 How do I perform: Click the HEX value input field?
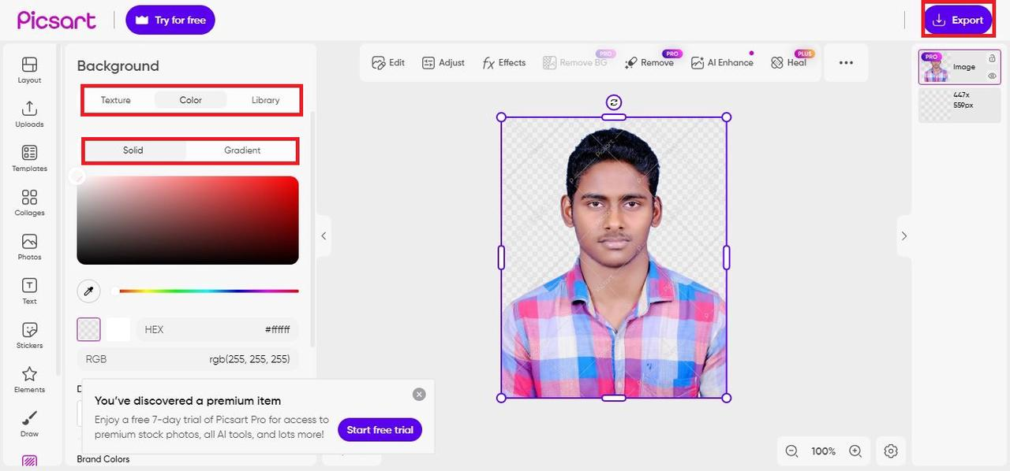click(x=218, y=329)
